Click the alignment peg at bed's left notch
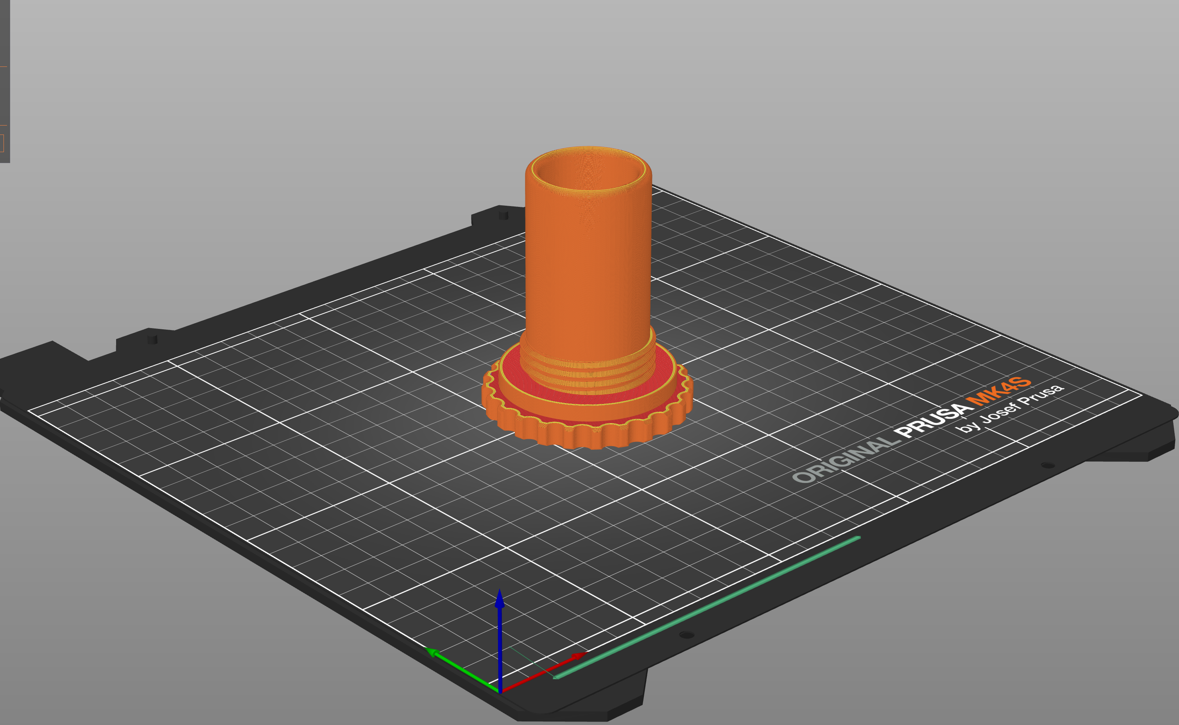This screenshot has width=1179, height=725. click(x=152, y=339)
